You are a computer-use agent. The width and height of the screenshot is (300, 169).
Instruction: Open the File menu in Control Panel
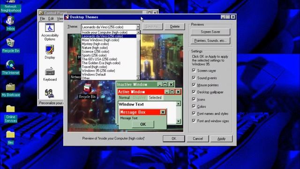43,19
